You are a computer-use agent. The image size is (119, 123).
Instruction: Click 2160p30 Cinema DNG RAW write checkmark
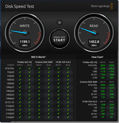pyautogui.click(x=39, y=110)
